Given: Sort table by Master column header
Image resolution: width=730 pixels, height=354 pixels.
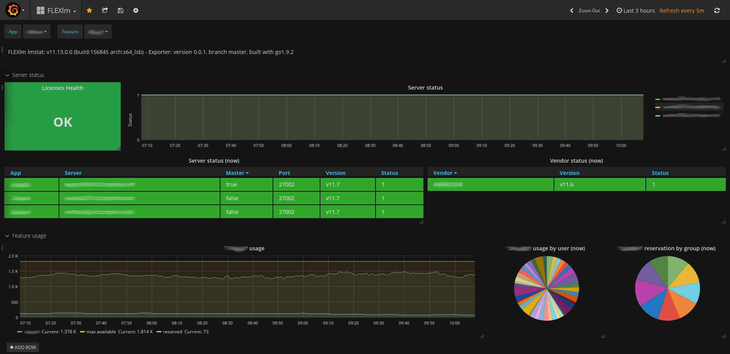Looking at the screenshot, I should click(237, 173).
